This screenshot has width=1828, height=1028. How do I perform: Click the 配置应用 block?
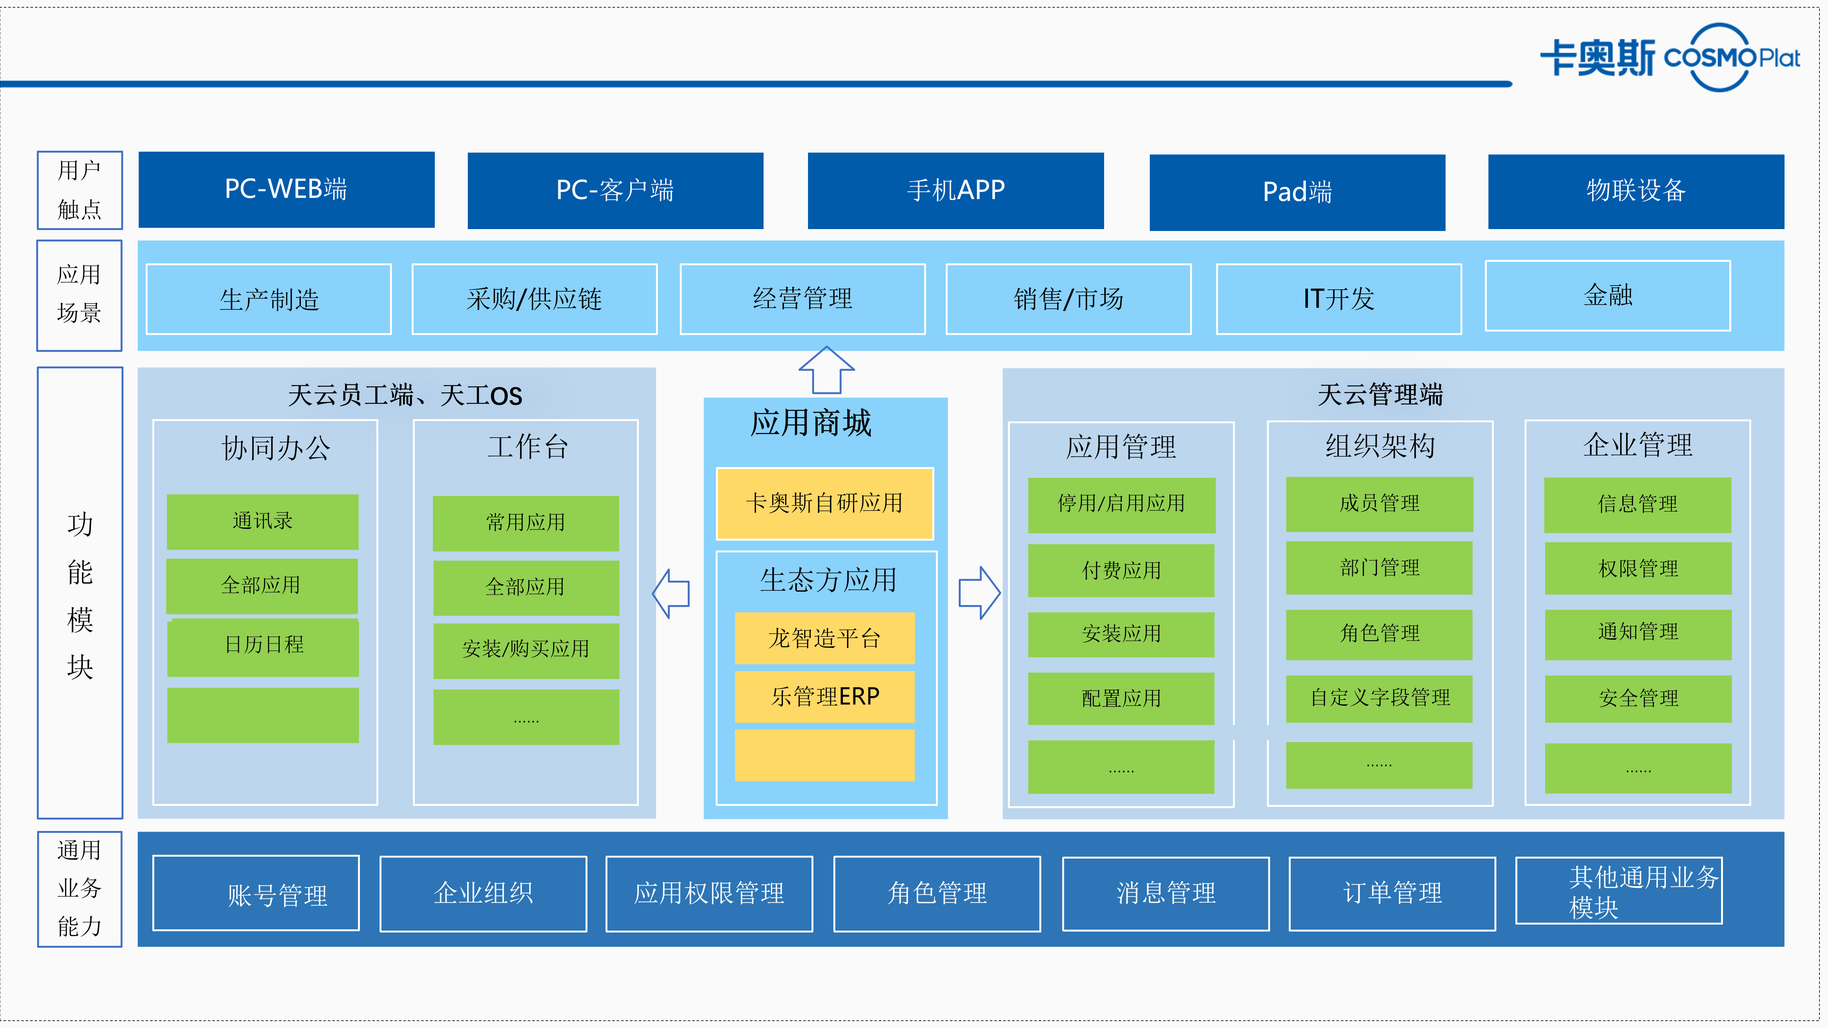click(1121, 699)
